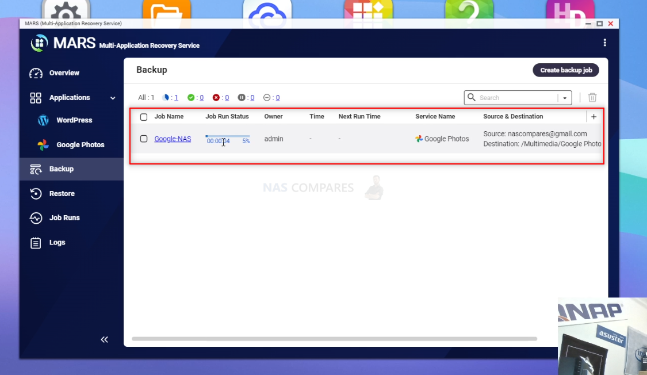Screen dimensions: 647x375
Task: Click the Google-NAS job progress bar
Action: (x=228, y=136)
